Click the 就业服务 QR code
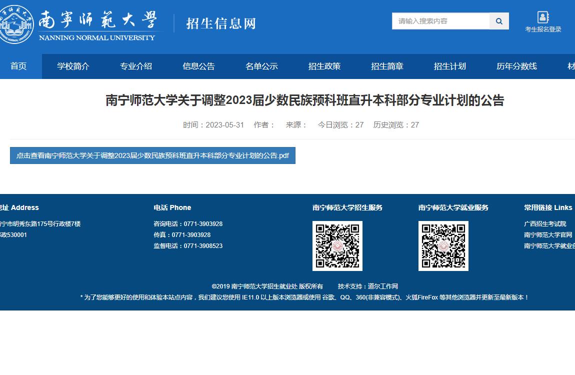 pos(443,246)
